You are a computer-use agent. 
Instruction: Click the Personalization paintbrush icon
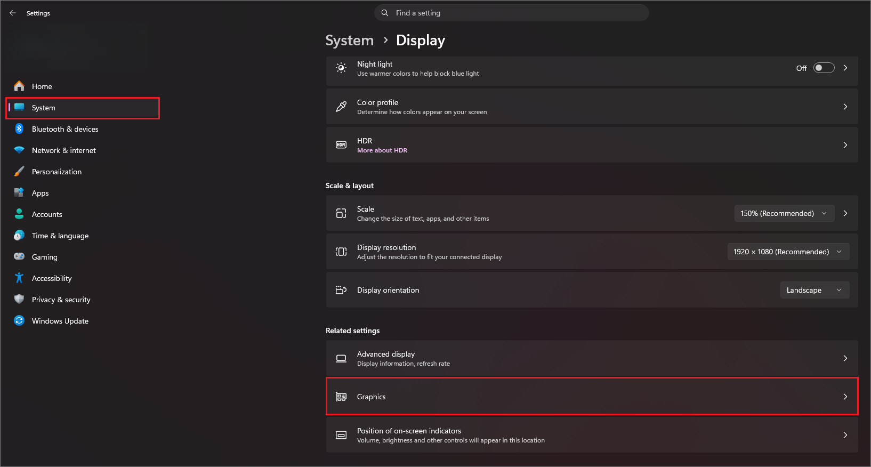pyautogui.click(x=19, y=171)
